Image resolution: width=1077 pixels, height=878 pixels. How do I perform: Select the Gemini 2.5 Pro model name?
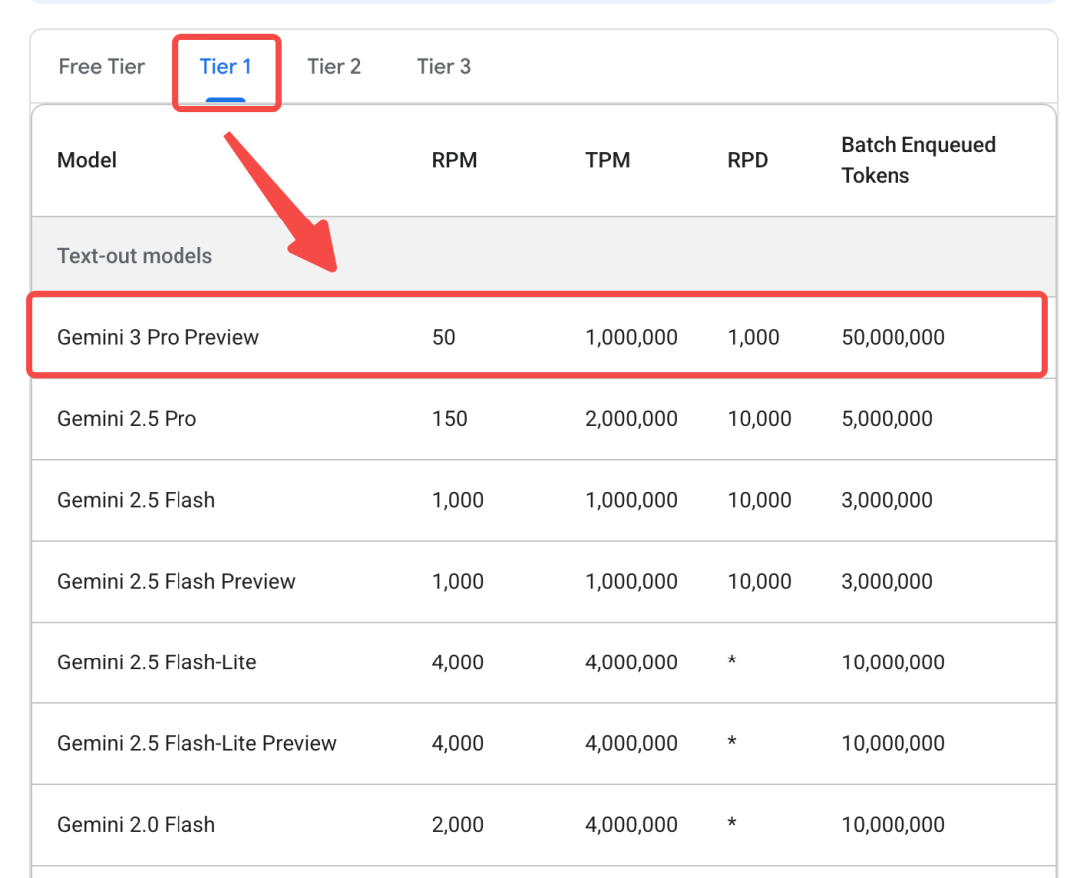127,419
